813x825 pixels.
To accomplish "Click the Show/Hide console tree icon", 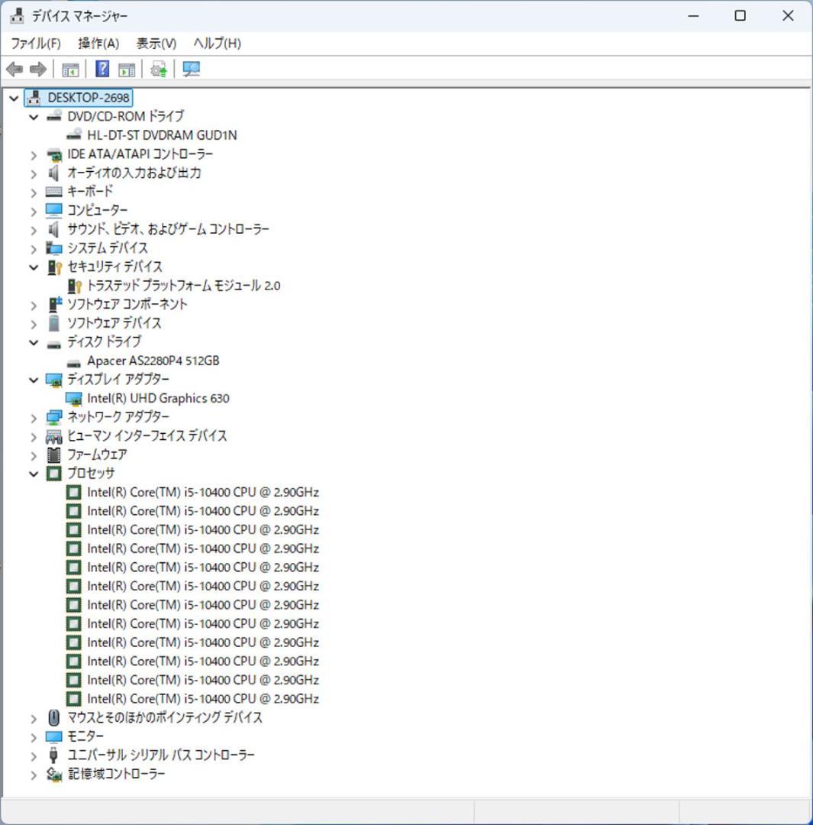I will [70, 69].
